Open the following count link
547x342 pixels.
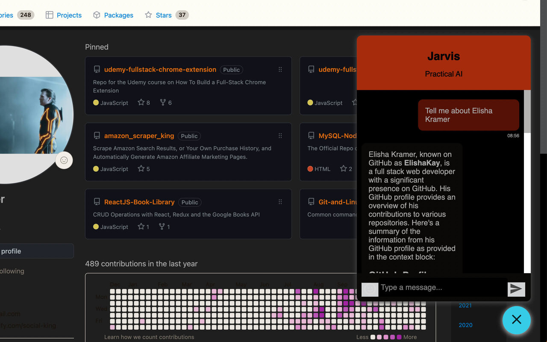[12, 271]
